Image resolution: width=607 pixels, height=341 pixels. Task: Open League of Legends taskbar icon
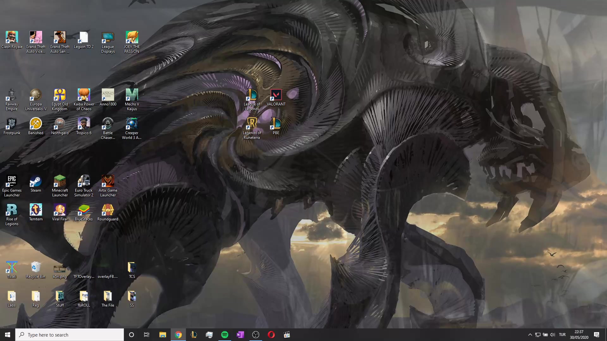[194, 335]
